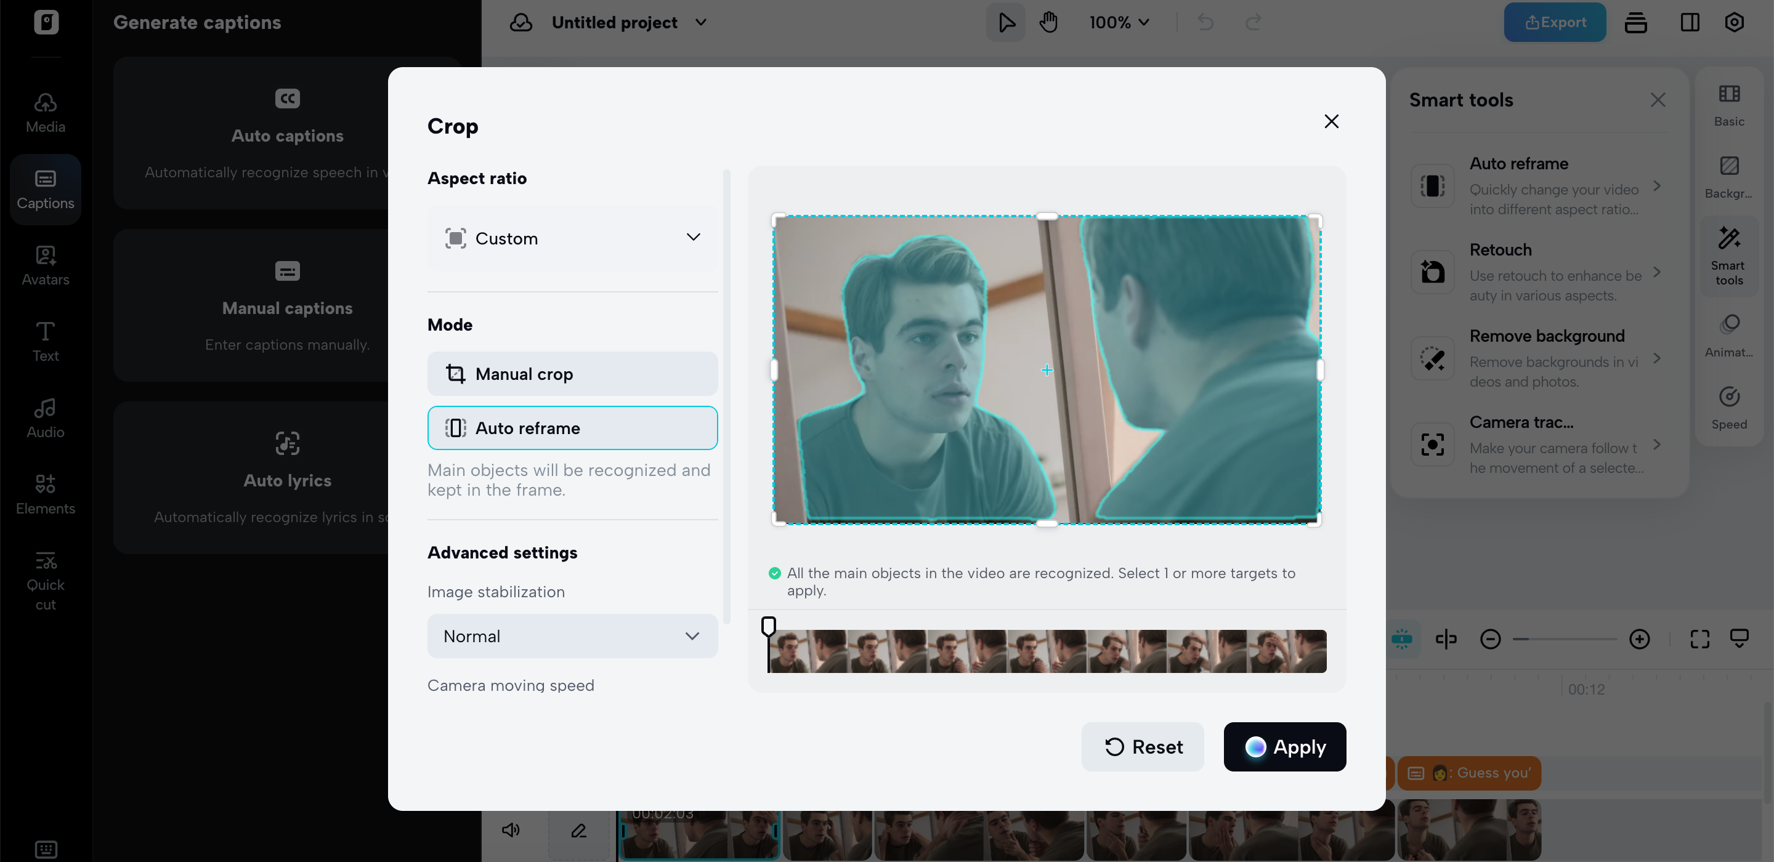
Task: Click the Apply button
Action: 1284,746
